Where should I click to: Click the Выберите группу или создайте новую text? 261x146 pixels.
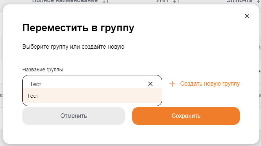tap(73, 47)
